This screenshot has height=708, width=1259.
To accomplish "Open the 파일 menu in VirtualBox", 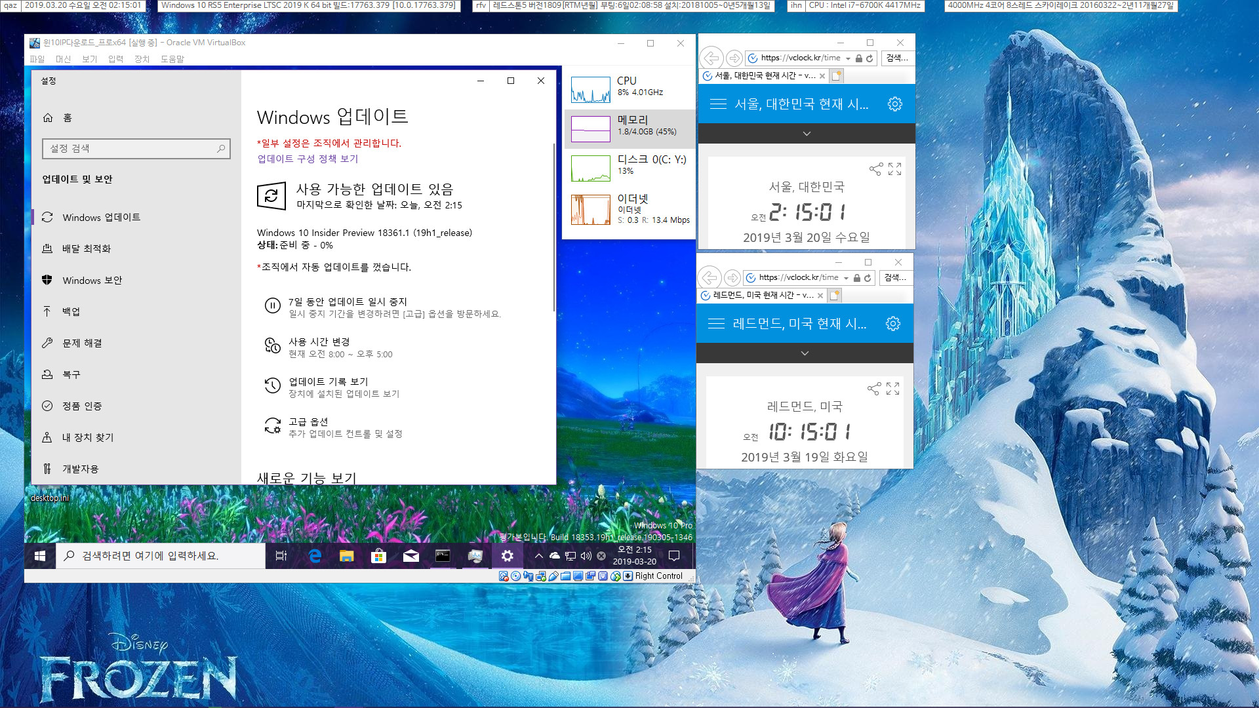I will [37, 59].
